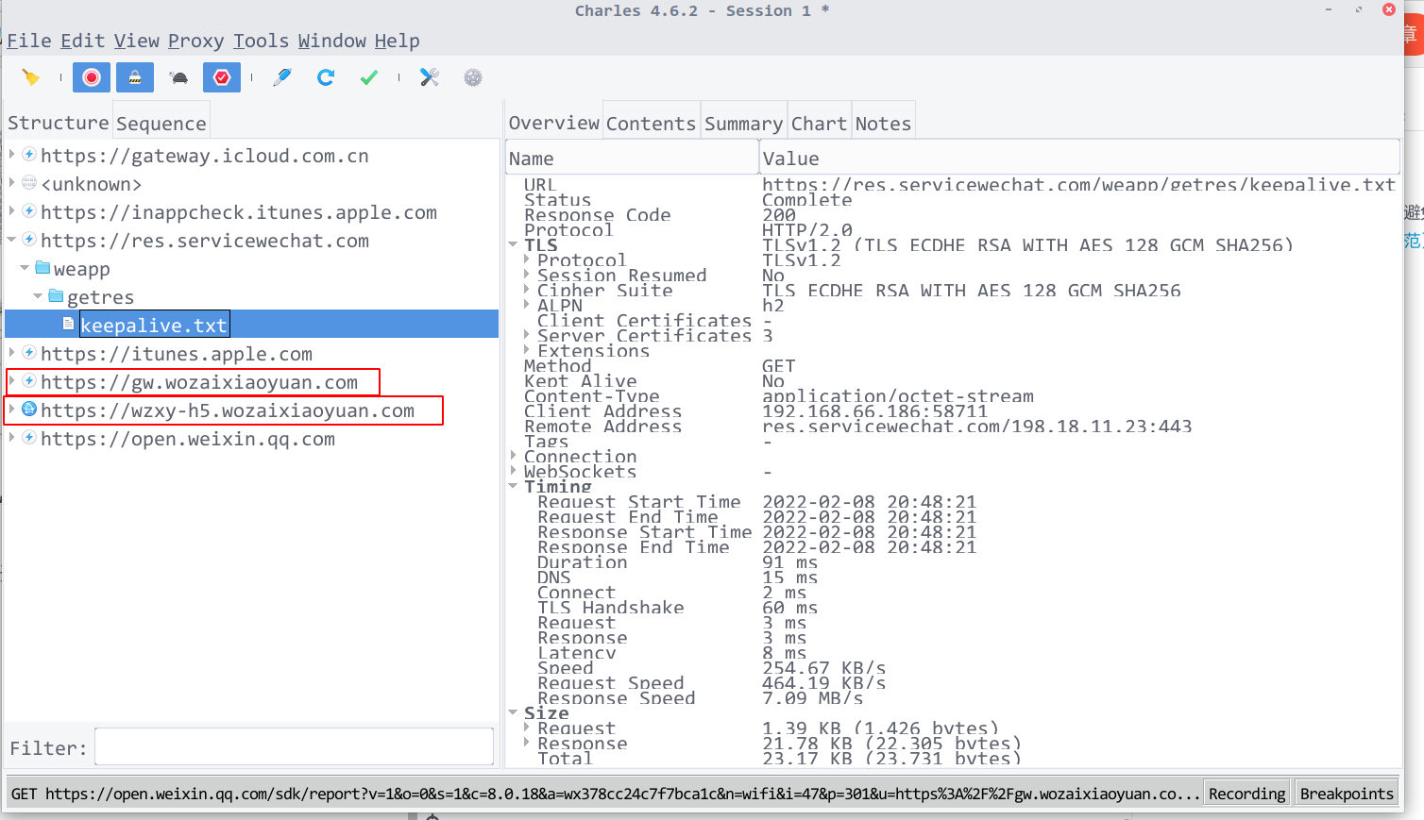Collapse the TLS section in Overview
1424x820 pixels.
point(514,244)
